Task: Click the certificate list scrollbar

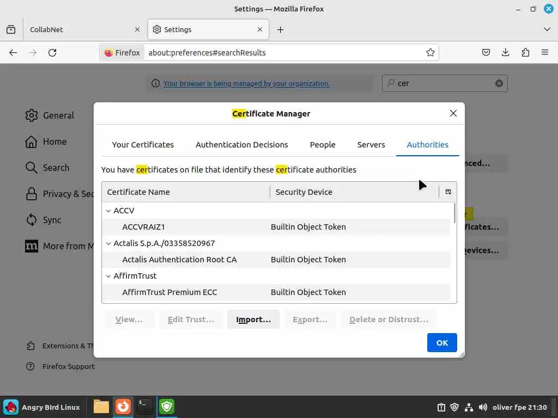Action: click(454, 213)
